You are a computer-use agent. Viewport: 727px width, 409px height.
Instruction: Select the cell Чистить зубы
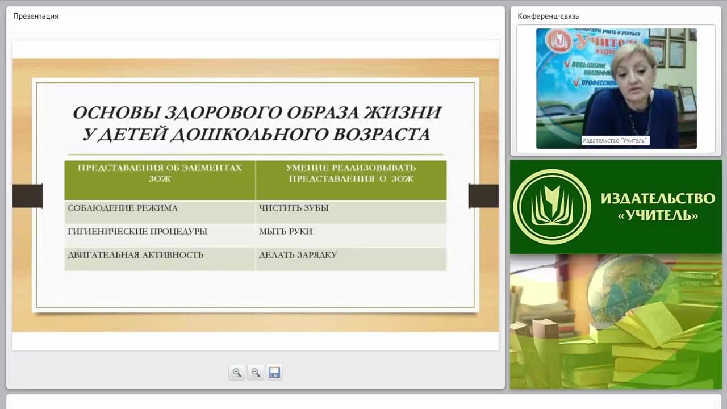351,212
